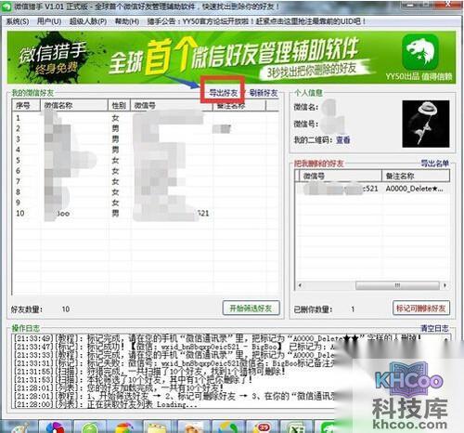Image resolution: width=464 pixels, height=433 pixels.
Task: Click the left arrow of deleted-friends scrollbar
Action: pyautogui.click(x=300, y=285)
